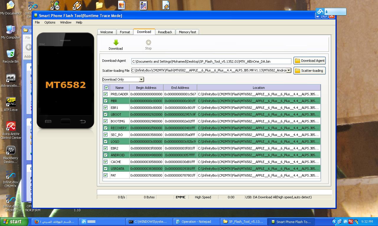This screenshot has height=226, width=378.
Task: Click the Back arrow in the background window
Action: [x=29, y=47]
